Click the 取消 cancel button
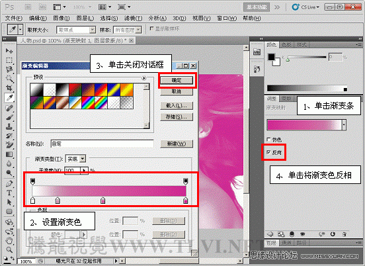365x266 pixels. pyautogui.click(x=177, y=91)
